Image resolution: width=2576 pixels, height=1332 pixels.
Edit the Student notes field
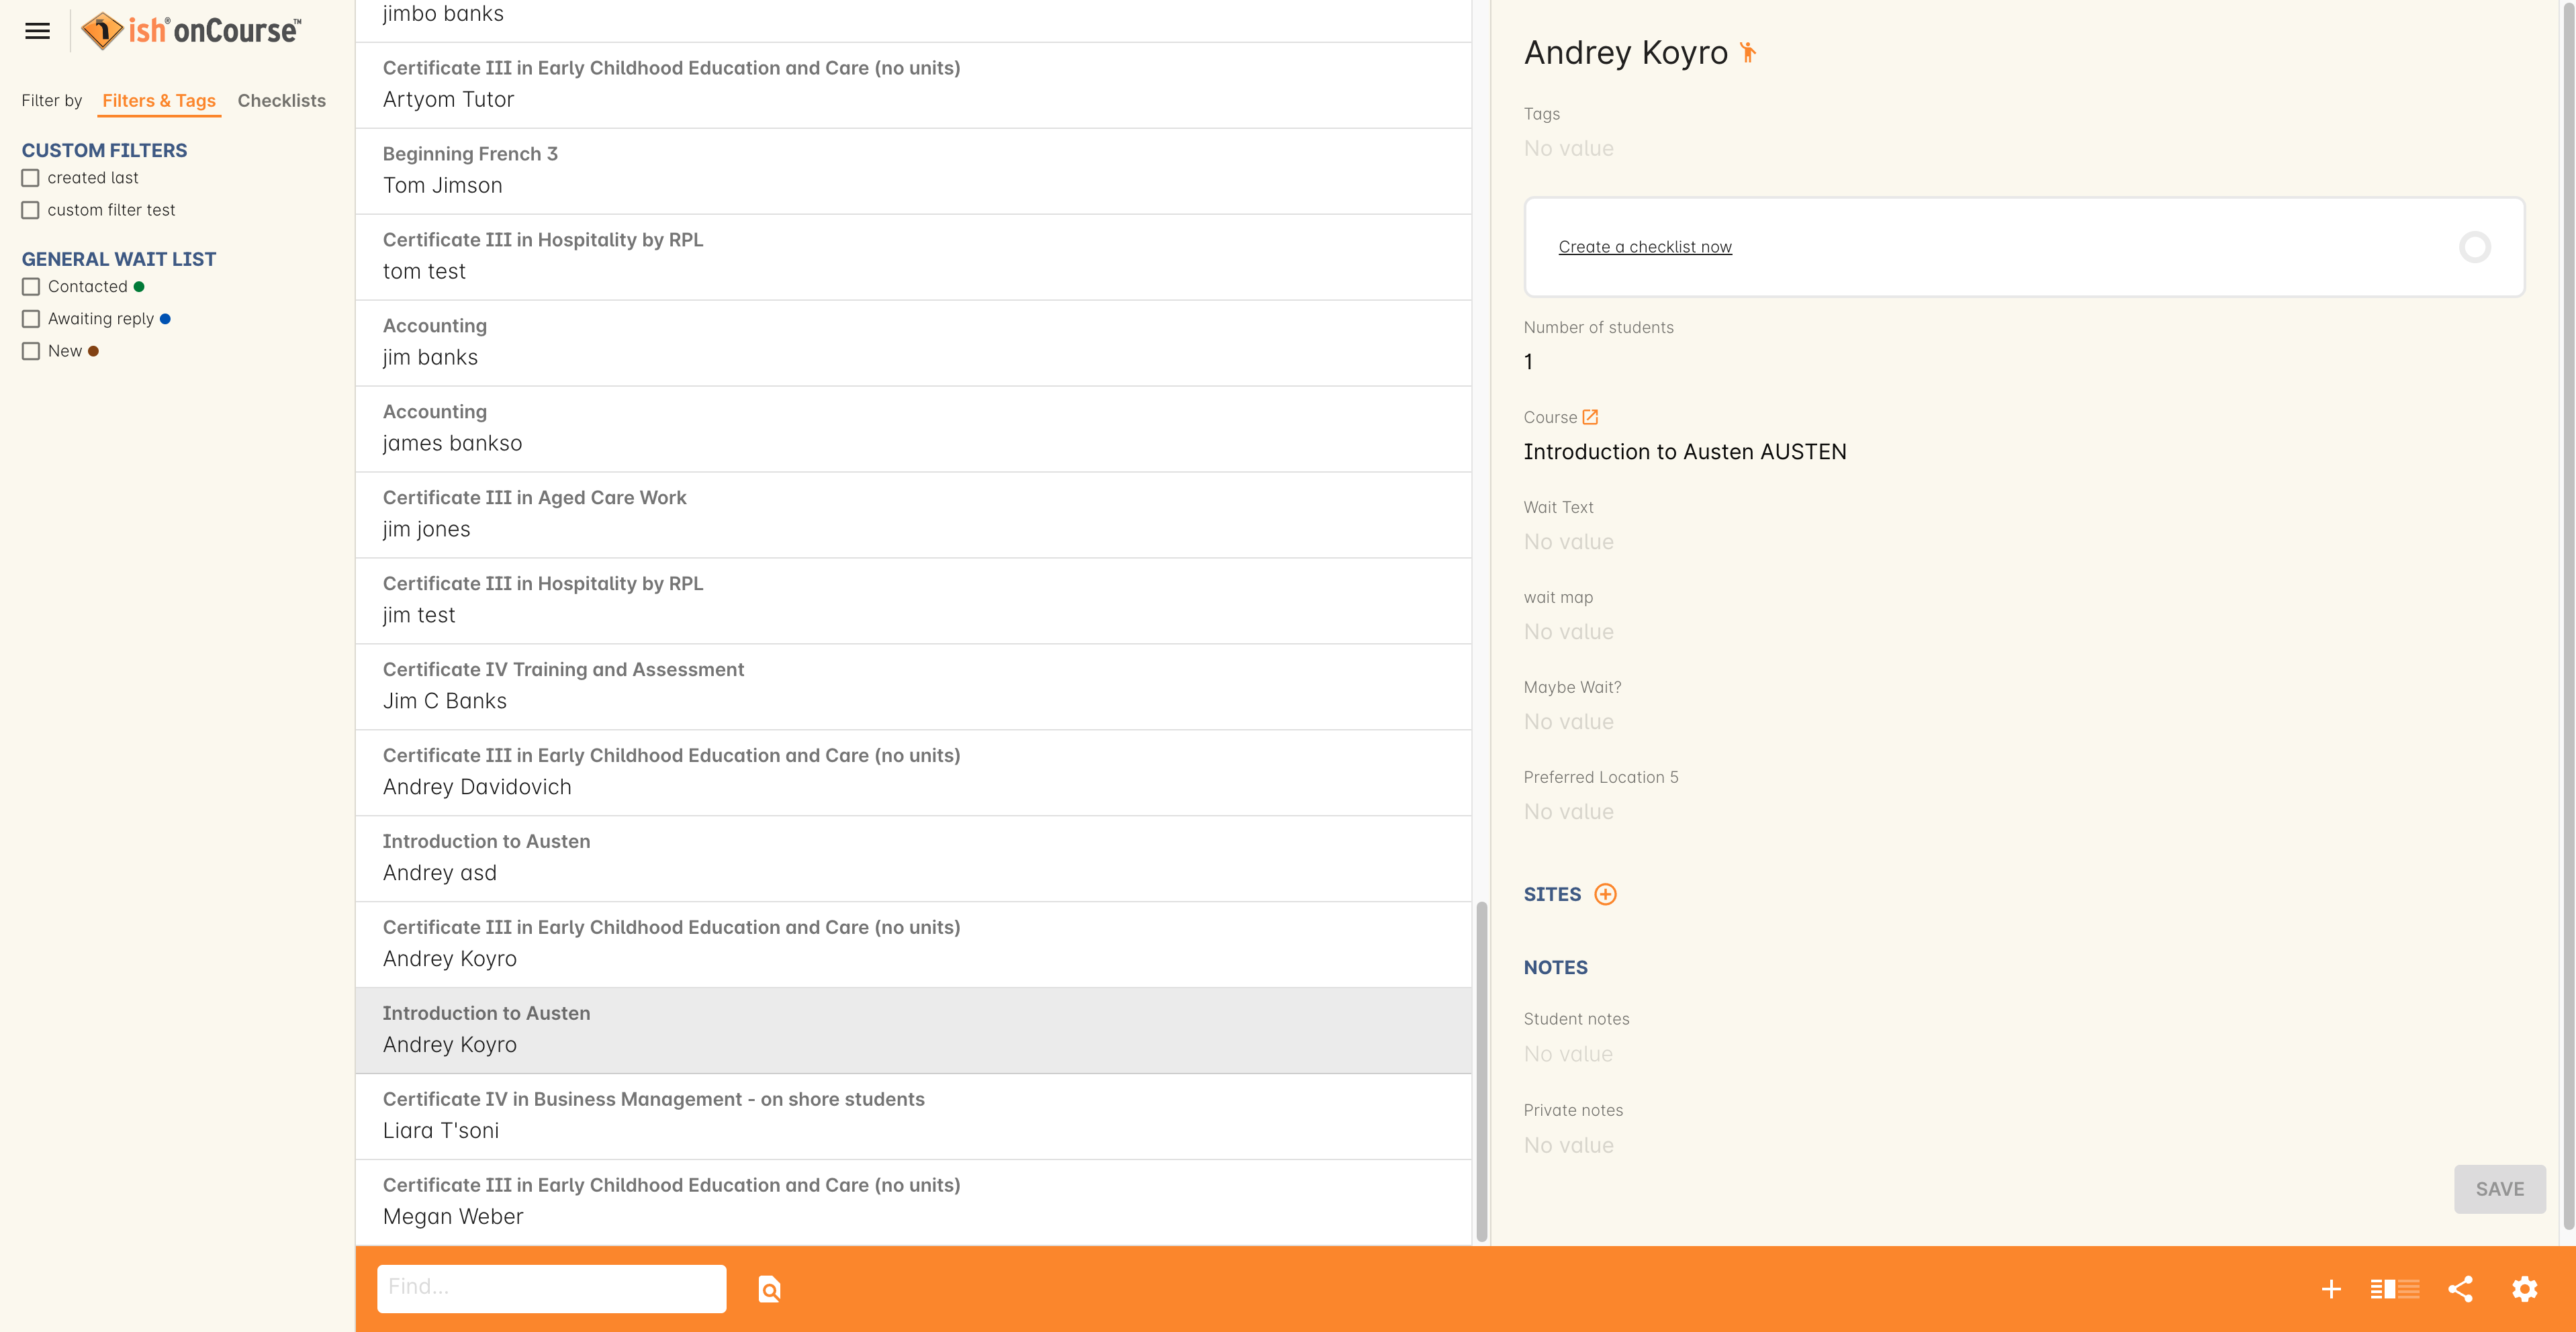(x=1568, y=1054)
